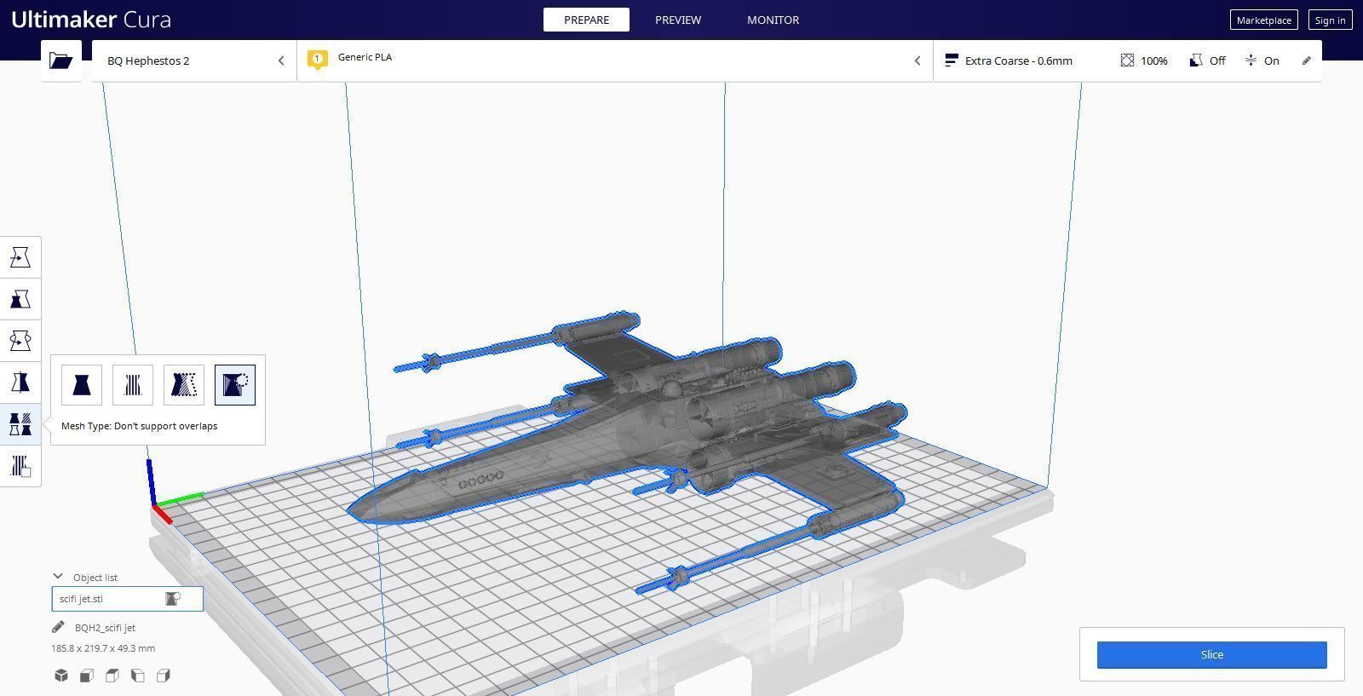This screenshot has width=1363, height=696.
Task: Click the infill 100% icon
Action: tap(1127, 60)
